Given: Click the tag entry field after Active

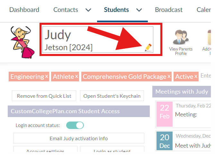Looking at the screenshot, I should [x=206, y=76].
